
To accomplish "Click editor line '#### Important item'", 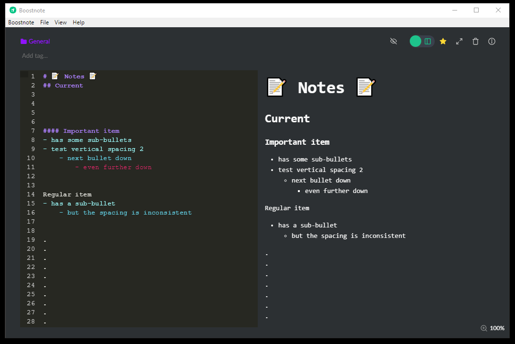I will point(81,130).
